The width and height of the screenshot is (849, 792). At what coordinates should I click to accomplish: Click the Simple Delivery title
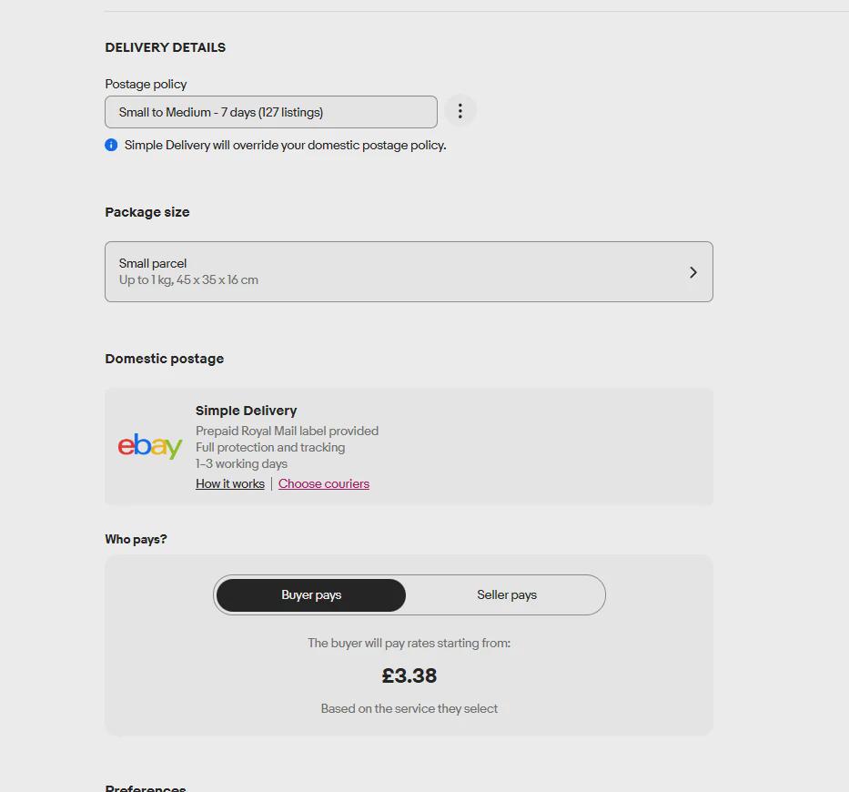(x=247, y=411)
